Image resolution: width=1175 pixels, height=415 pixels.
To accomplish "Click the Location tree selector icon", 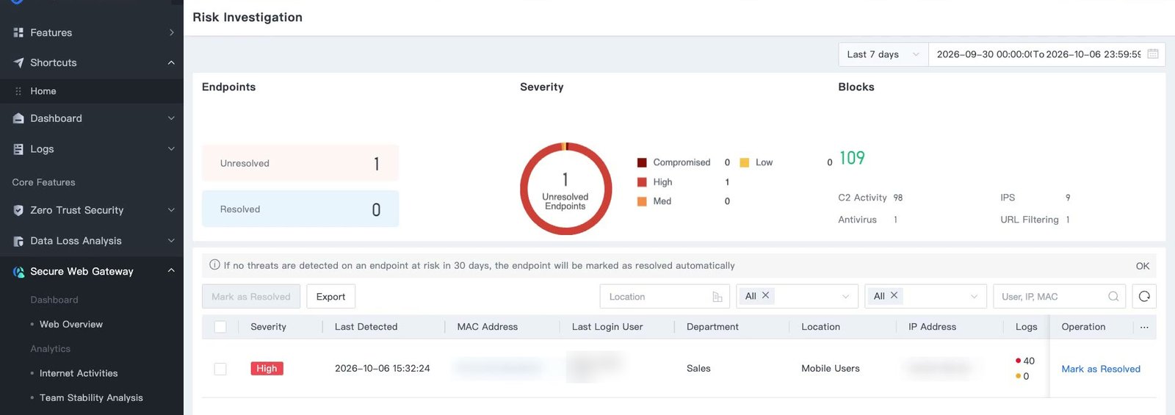I will pyautogui.click(x=717, y=297).
